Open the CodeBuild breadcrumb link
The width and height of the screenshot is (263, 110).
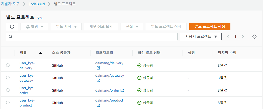pos(37,4)
